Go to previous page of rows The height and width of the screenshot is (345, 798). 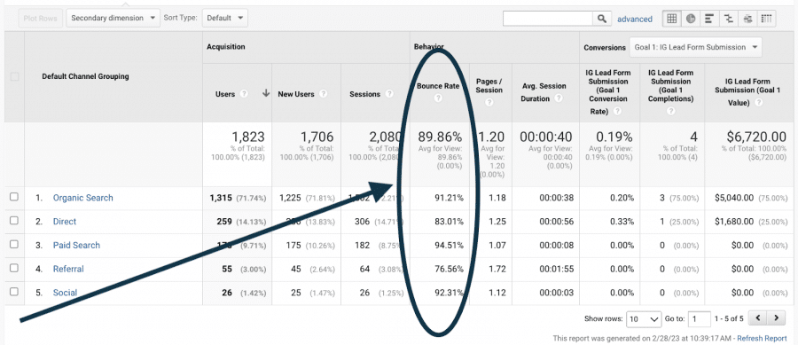(758, 318)
